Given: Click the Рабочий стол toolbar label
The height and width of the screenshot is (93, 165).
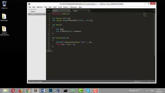Looking at the screenshot, I should coord(134,91).
